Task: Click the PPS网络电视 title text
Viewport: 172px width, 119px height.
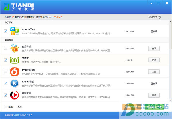Action: click(x=28, y=70)
